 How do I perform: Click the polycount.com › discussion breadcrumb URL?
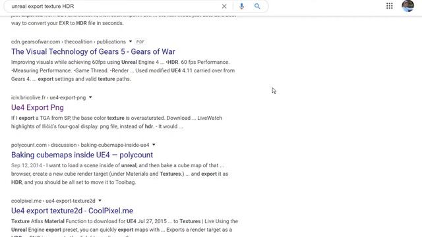(x=80, y=145)
